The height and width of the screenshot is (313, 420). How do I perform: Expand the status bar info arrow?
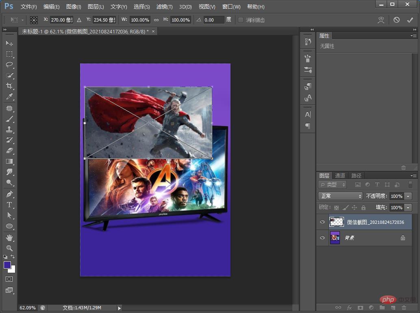pos(120,308)
